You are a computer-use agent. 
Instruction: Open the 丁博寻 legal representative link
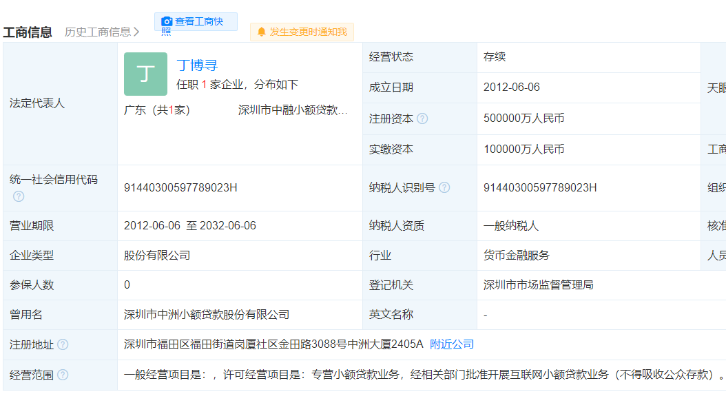point(197,65)
